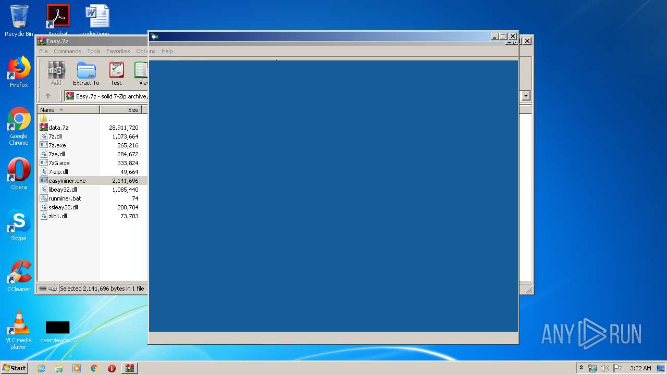Close the front blue window

click(513, 36)
